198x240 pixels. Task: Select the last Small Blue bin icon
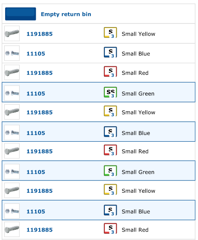110,210
